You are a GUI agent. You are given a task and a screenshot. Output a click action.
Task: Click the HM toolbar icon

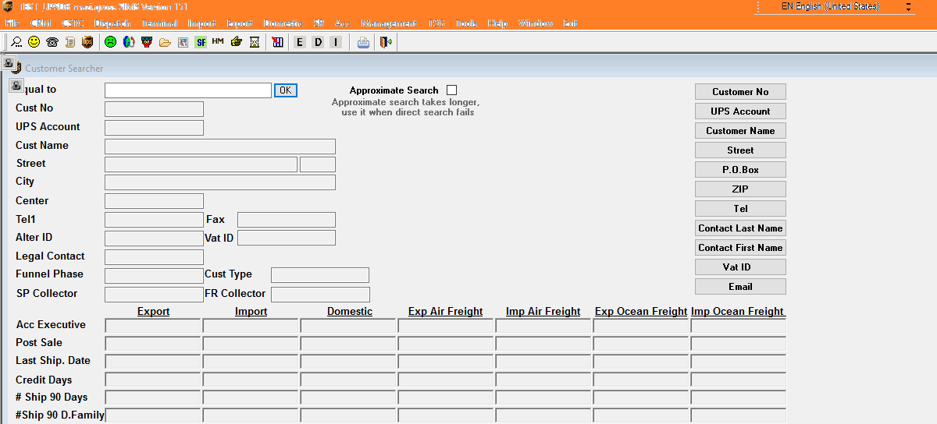pos(218,41)
